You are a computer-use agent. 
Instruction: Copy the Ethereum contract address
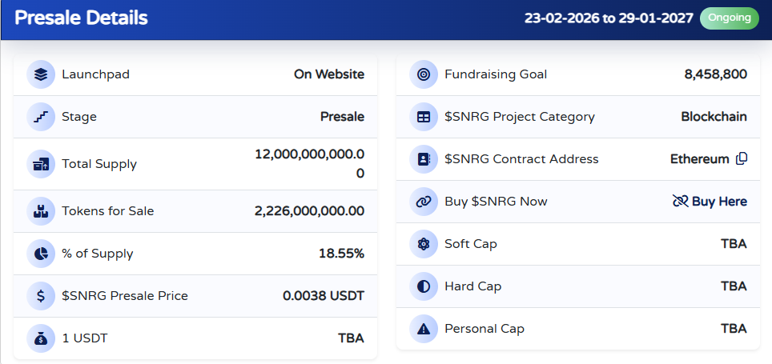(x=742, y=159)
